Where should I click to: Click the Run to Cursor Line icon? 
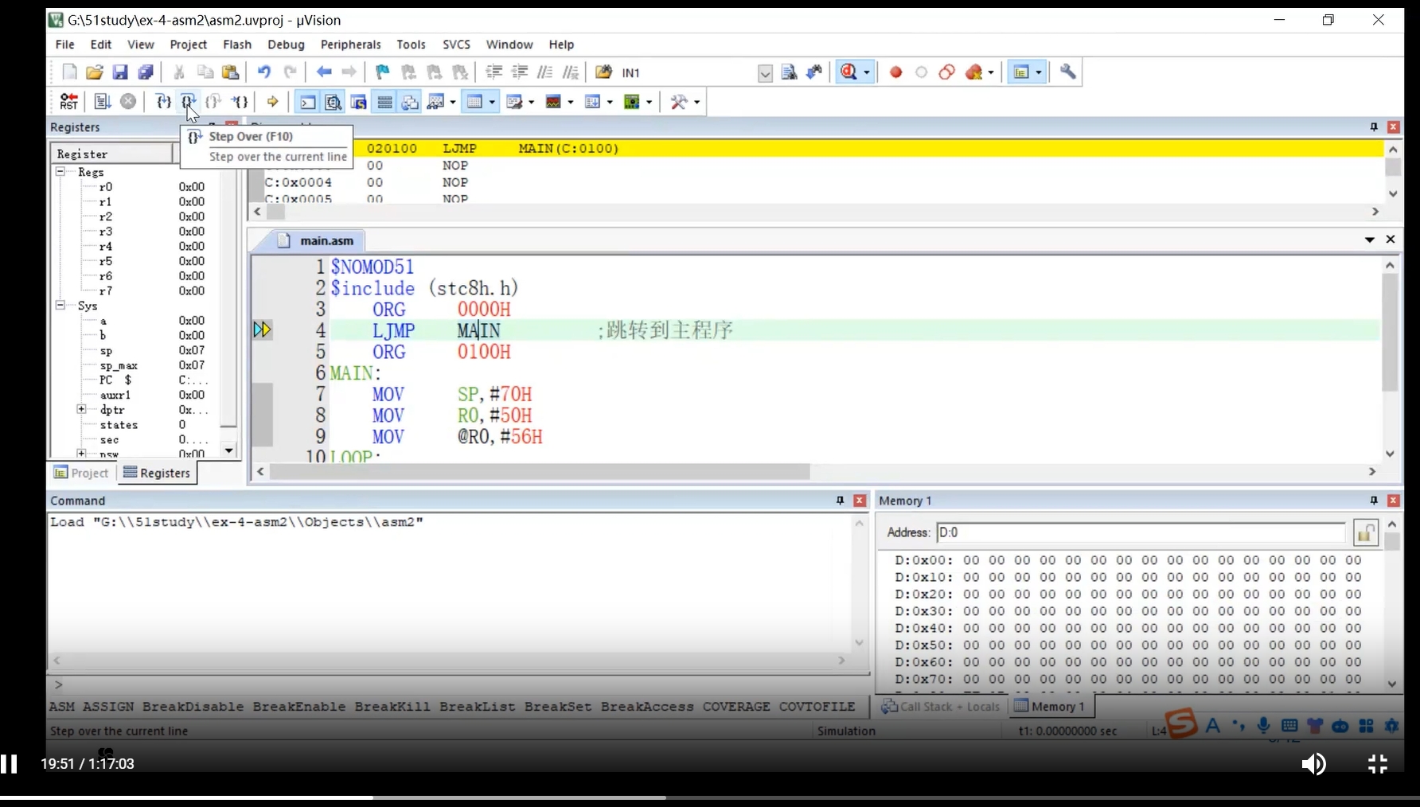pos(240,102)
